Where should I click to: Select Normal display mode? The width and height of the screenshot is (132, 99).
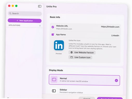click(84, 80)
